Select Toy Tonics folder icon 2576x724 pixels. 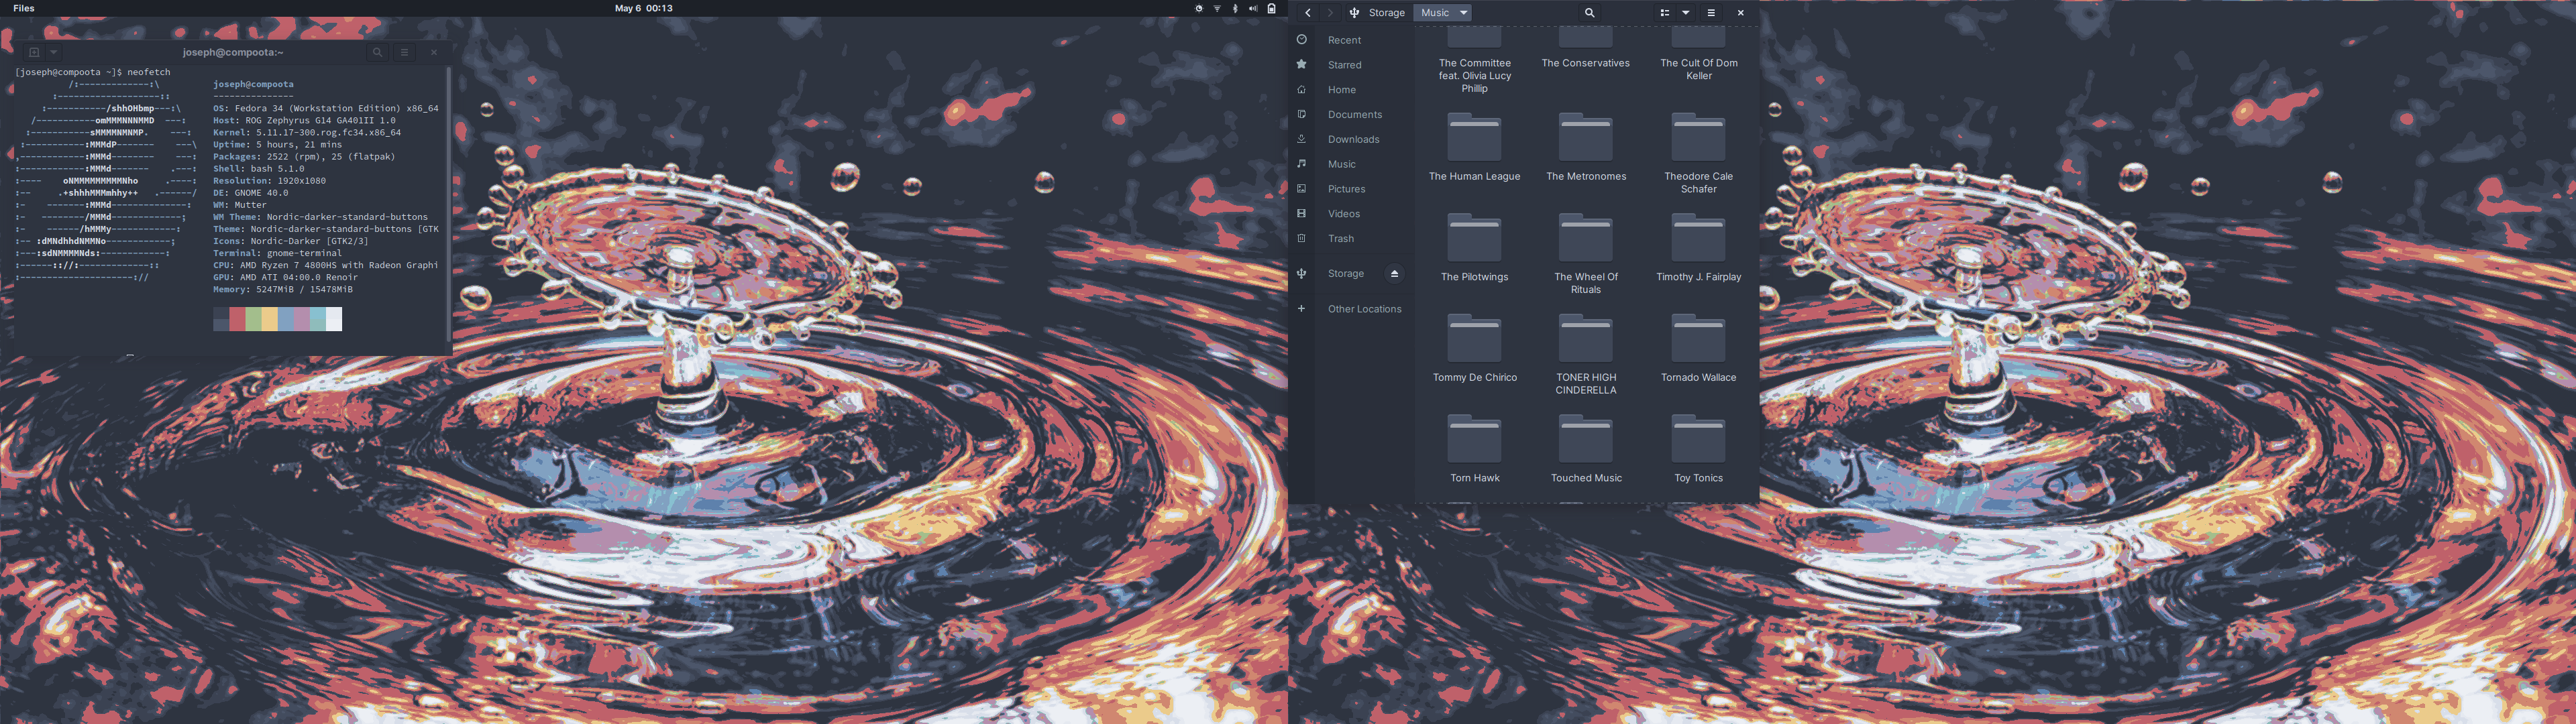coord(1699,440)
